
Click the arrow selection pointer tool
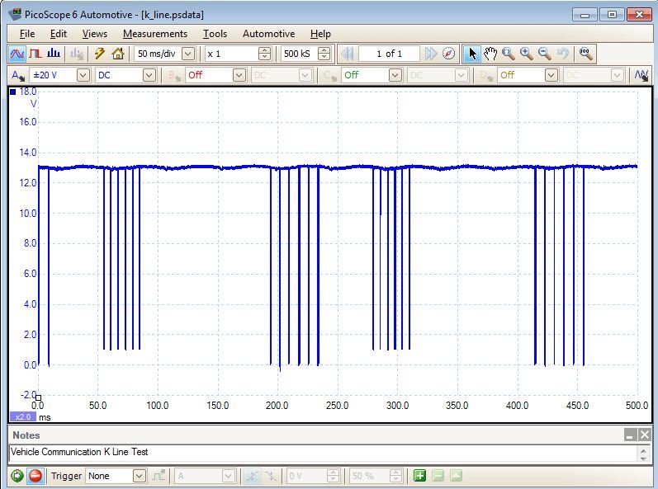coord(472,54)
